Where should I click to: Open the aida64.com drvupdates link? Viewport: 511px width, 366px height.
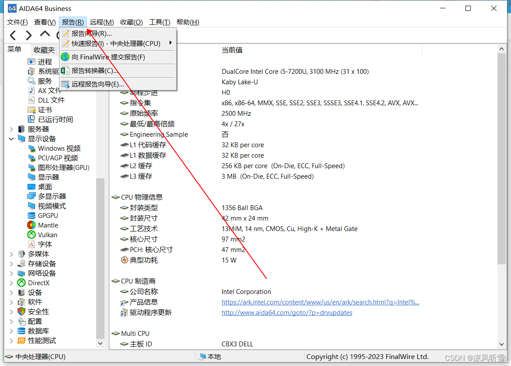[287, 313]
